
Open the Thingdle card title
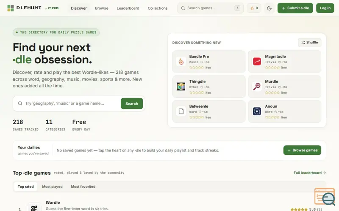197,81
